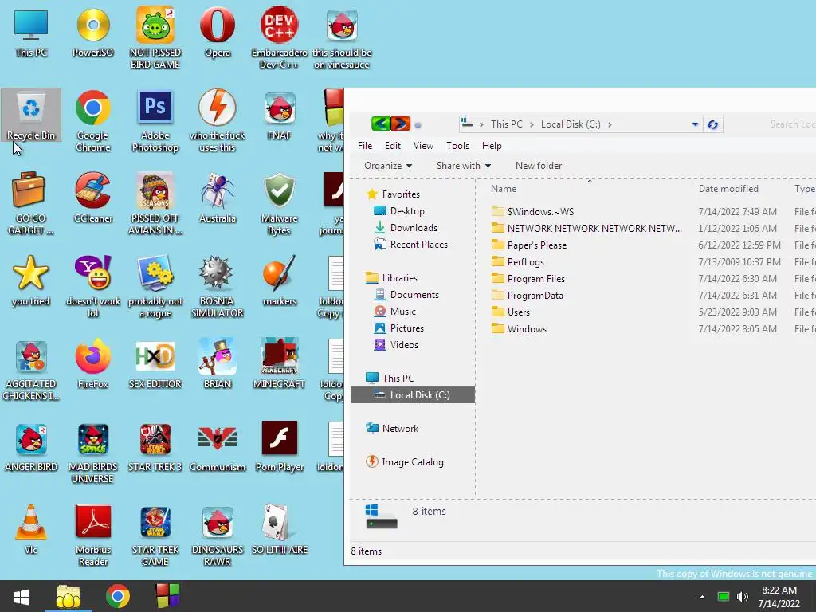Open the taskbar clock and date
Screen dimensions: 816x612
[779, 596]
